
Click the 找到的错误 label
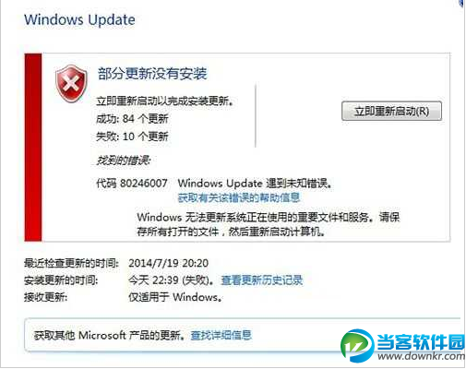tap(123, 161)
